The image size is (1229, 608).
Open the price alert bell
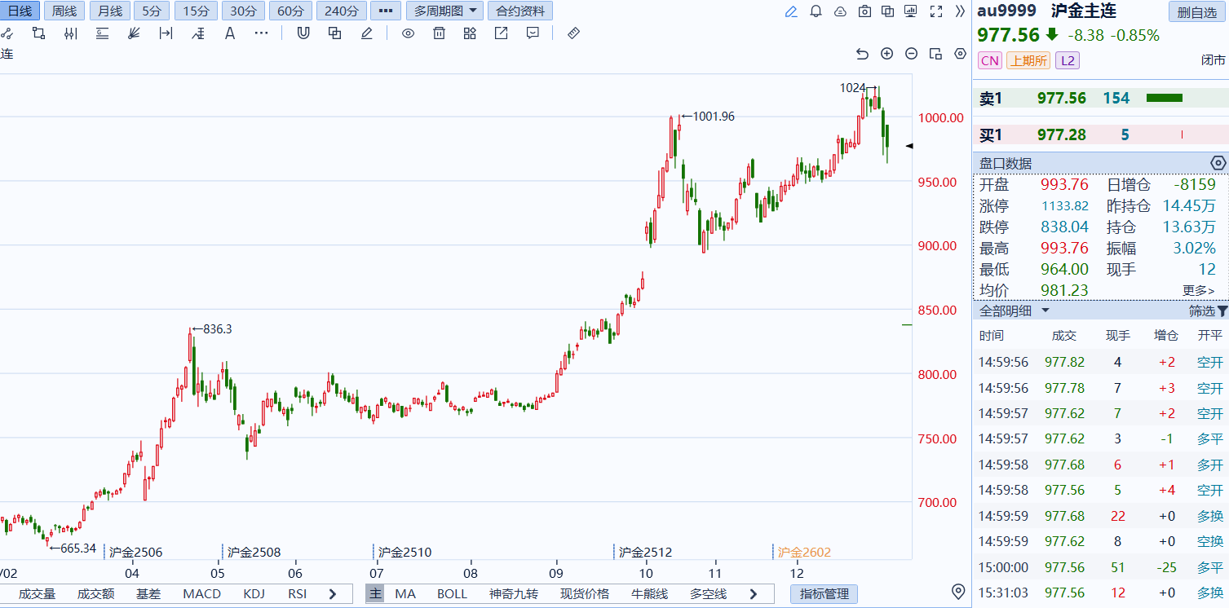pyautogui.click(x=816, y=11)
